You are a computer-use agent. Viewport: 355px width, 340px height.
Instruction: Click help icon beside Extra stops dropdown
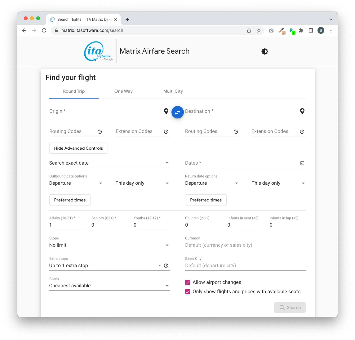[x=166, y=266]
